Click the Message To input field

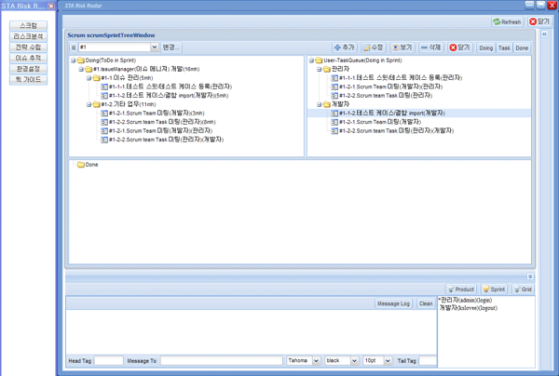pyautogui.click(x=221, y=360)
